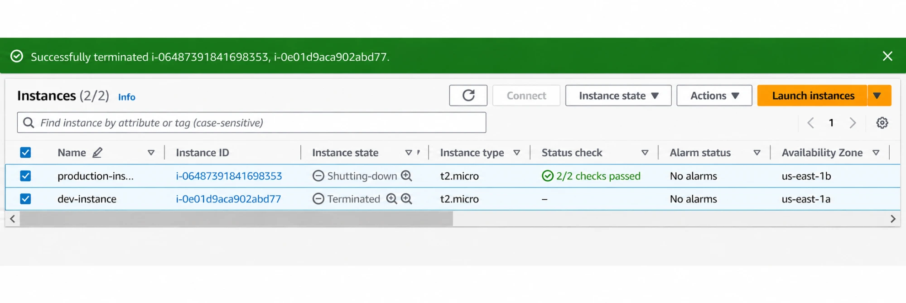Sort by the Availability Zone column arrow
906x303 pixels.
[876, 153]
